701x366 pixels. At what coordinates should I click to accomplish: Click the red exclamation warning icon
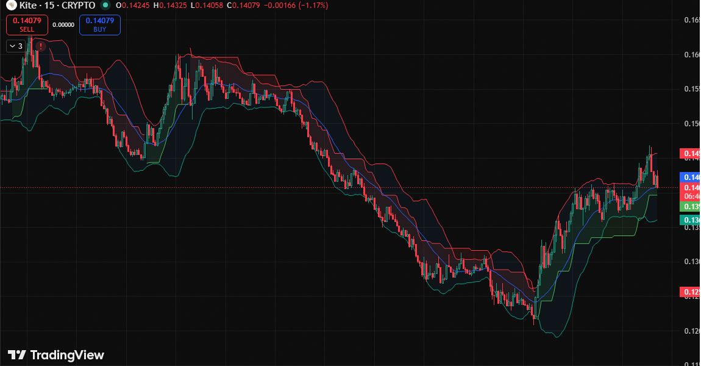[41, 46]
